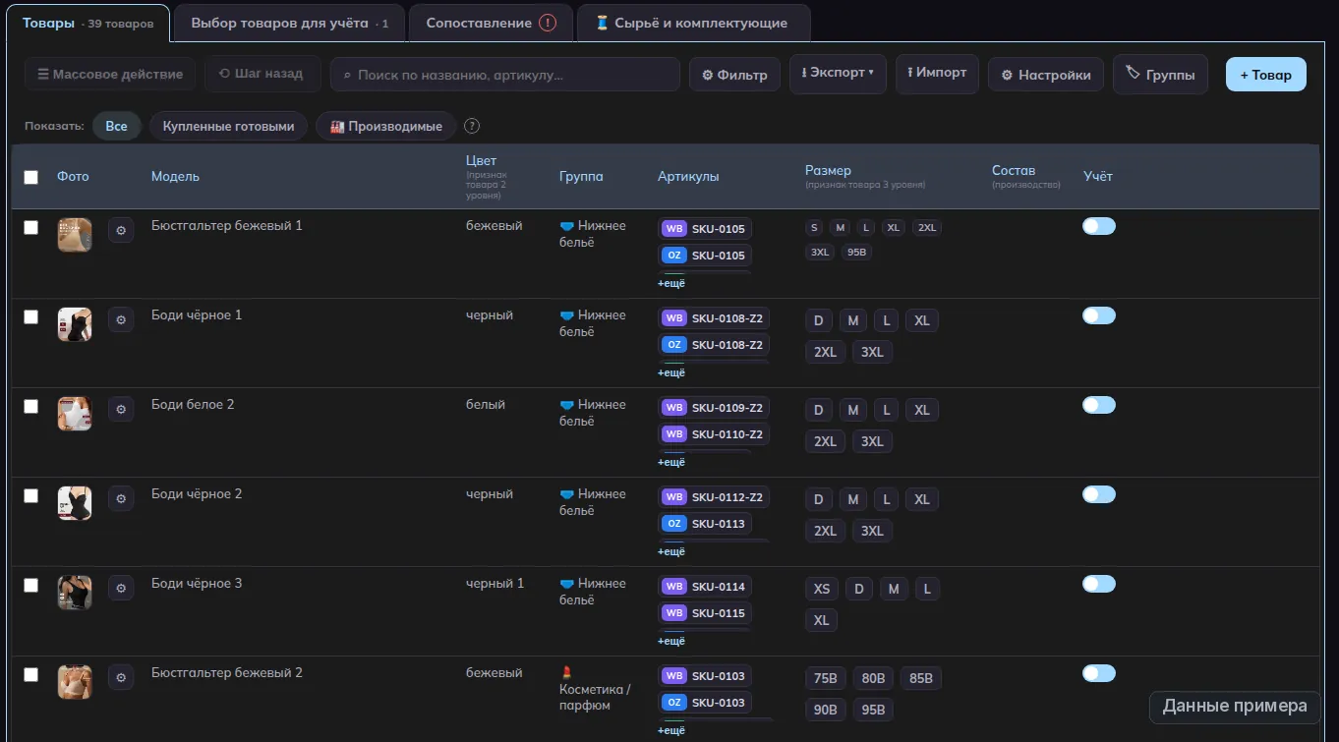Viewport: 1339px width, 742px height.
Task: Expand +ещё articles for Бюстгальтер бежевый 2
Action: tap(671, 730)
